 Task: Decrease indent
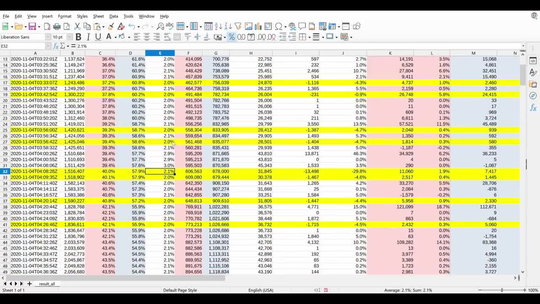(292, 37)
